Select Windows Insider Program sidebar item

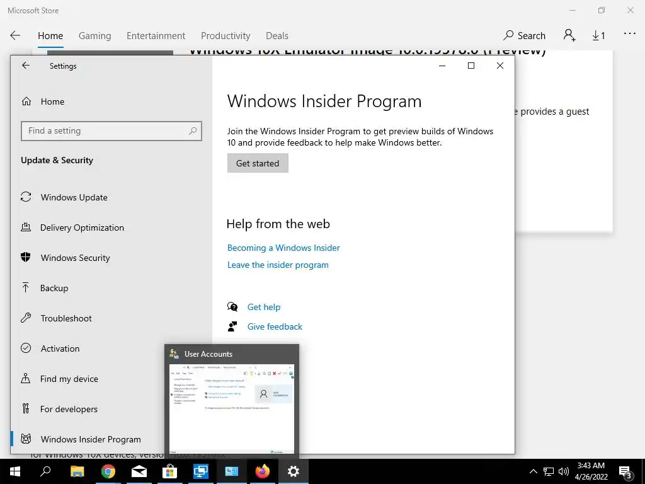coord(91,439)
